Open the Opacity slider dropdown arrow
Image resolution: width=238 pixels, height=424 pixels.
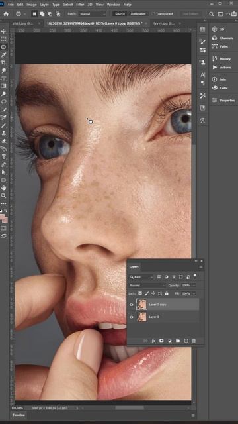point(194,286)
